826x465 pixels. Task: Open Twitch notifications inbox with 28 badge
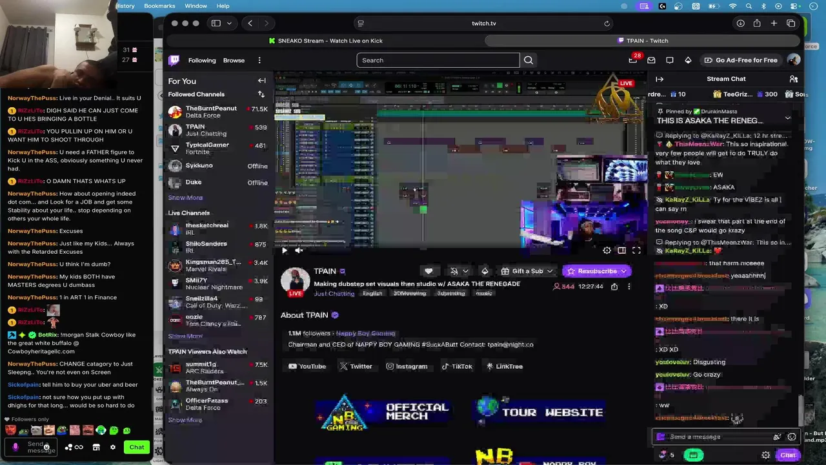[632, 60]
